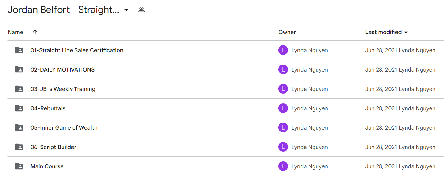Open the Last modified sort dropdown
This screenshot has width=444, height=184.
[x=406, y=32]
